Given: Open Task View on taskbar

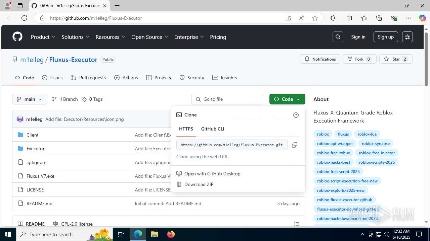Looking at the screenshot, I should click(x=121, y=234).
